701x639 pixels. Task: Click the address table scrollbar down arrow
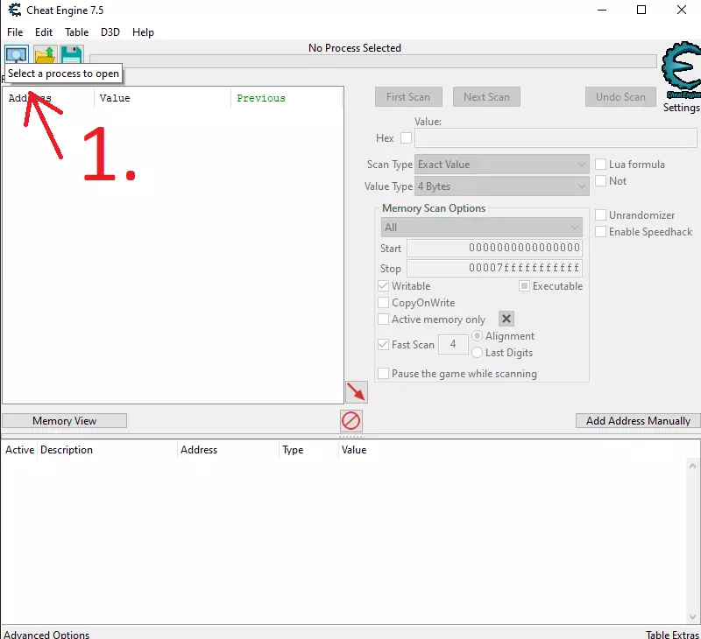692,616
